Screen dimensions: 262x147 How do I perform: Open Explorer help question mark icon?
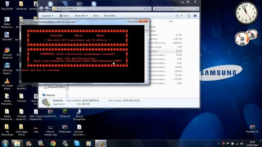(195, 16)
